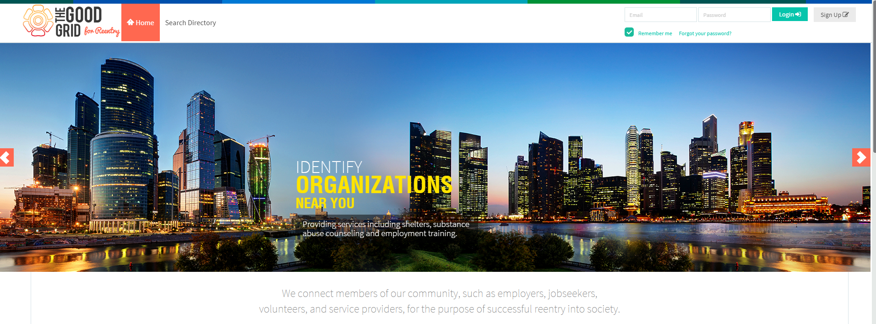876x324 pixels.
Task: Open the Home menu item
Action: tap(141, 22)
